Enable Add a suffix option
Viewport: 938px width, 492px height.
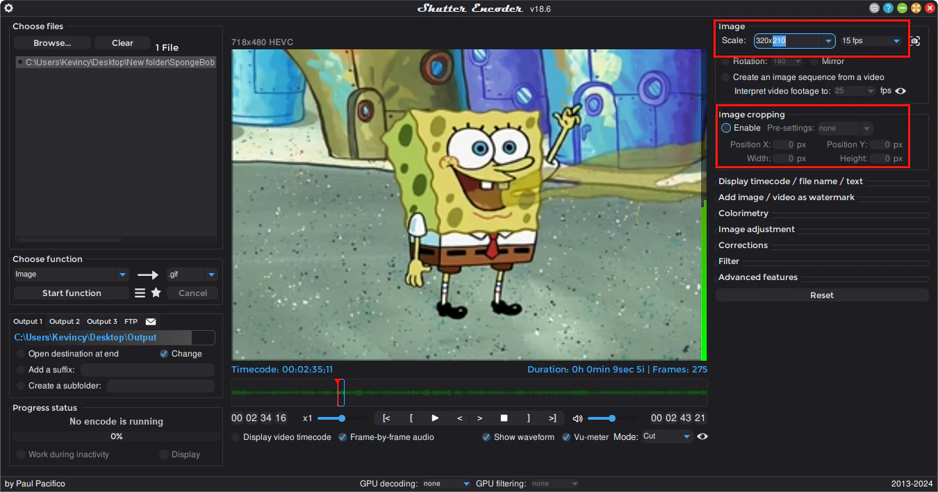click(21, 370)
